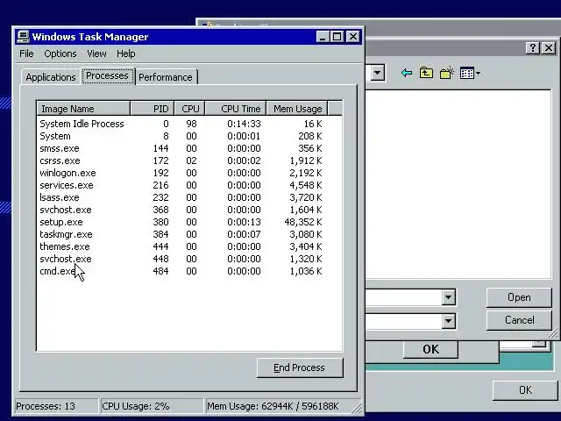Sort by the Mem Usage column header
This screenshot has width=561, height=421.
pyautogui.click(x=297, y=109)
